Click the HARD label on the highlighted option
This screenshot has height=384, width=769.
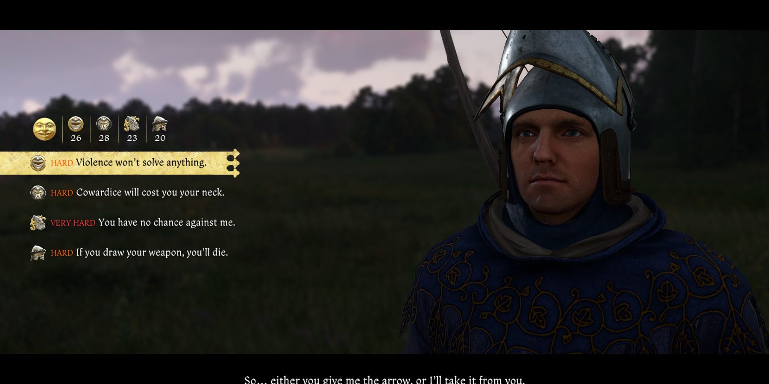62,163
